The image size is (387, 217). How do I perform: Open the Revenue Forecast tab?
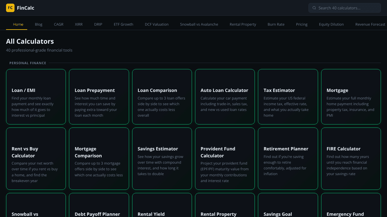coord(370,24)
